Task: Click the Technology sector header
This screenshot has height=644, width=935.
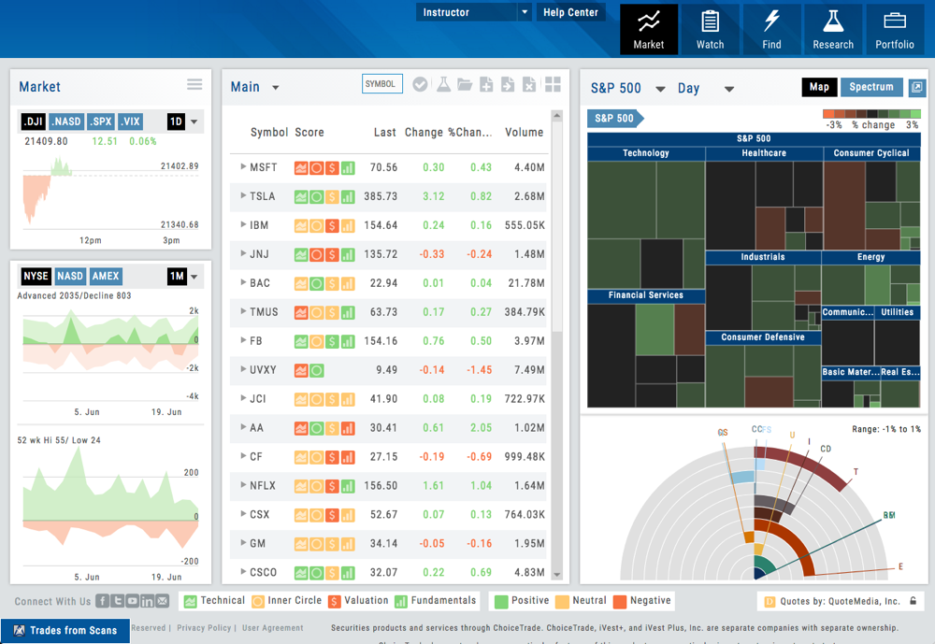Action: pyautogui.click(x=646, y=153)
